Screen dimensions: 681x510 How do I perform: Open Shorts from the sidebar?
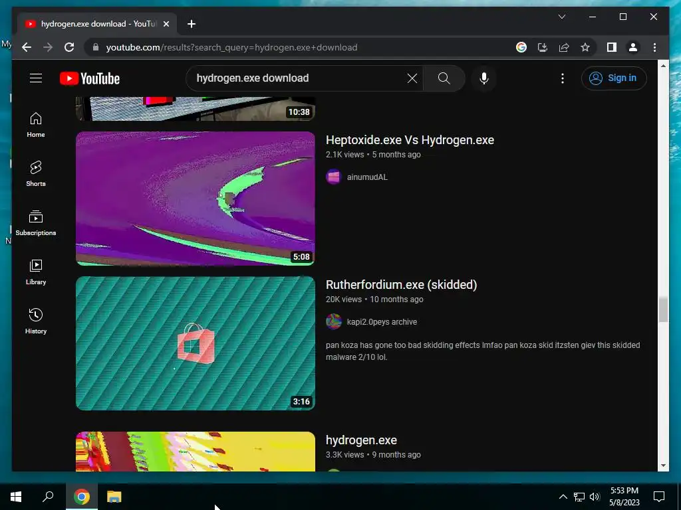pyautogui.click(x=36, y=174)
